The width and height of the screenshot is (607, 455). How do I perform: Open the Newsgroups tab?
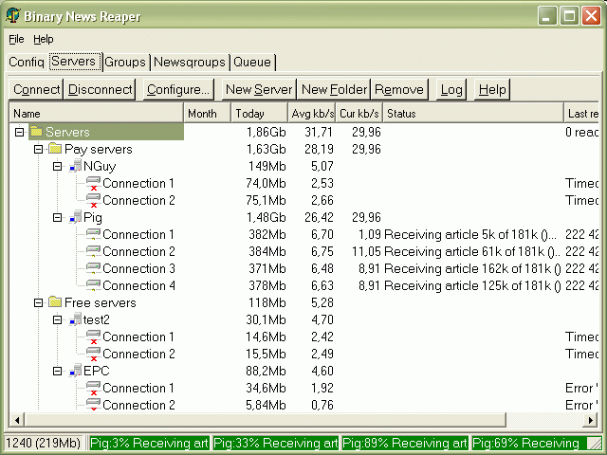tap(190, 62)
